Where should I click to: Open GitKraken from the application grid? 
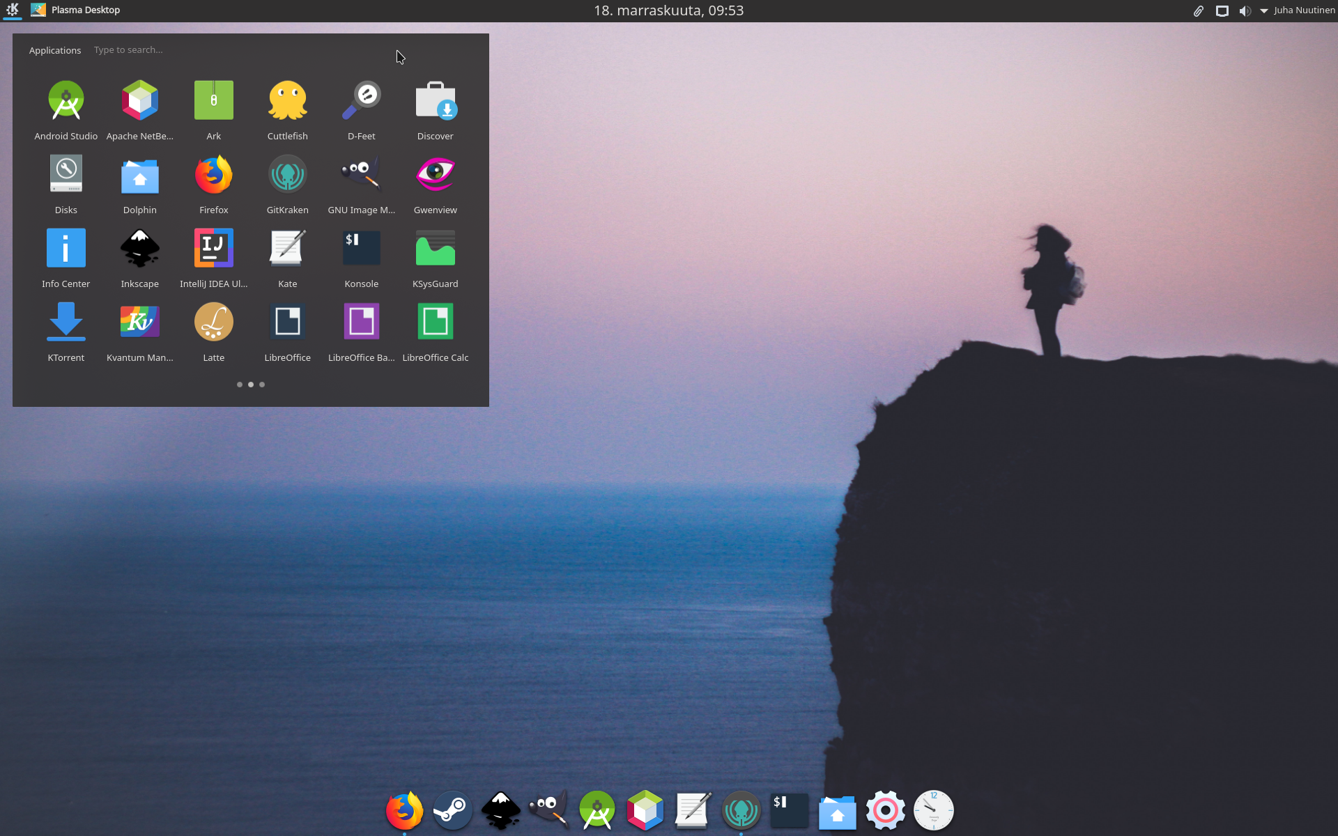click(288, 184)
